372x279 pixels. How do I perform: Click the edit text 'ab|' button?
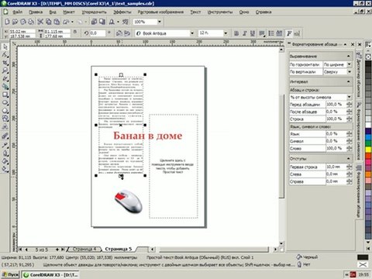(x=297, y=33)
